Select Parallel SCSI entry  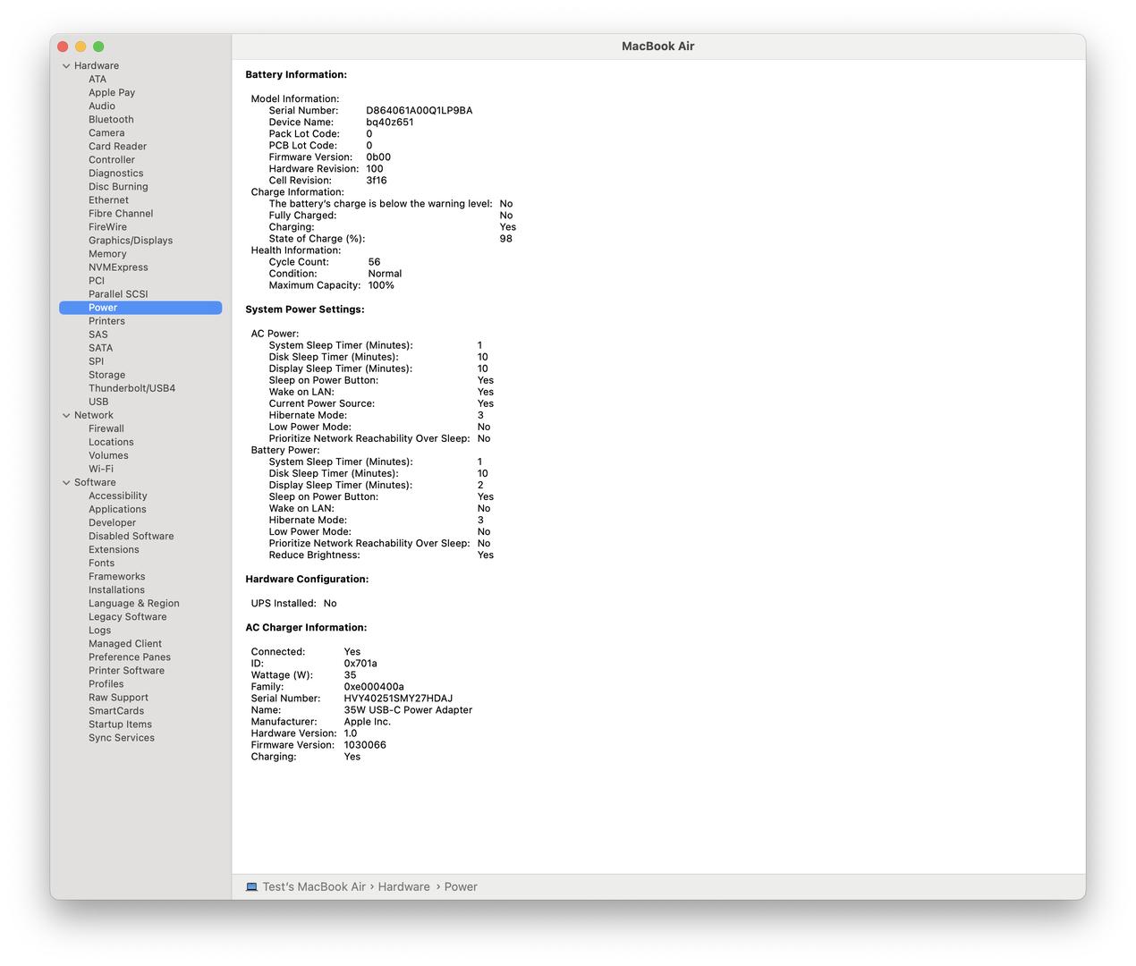point(118,294)
